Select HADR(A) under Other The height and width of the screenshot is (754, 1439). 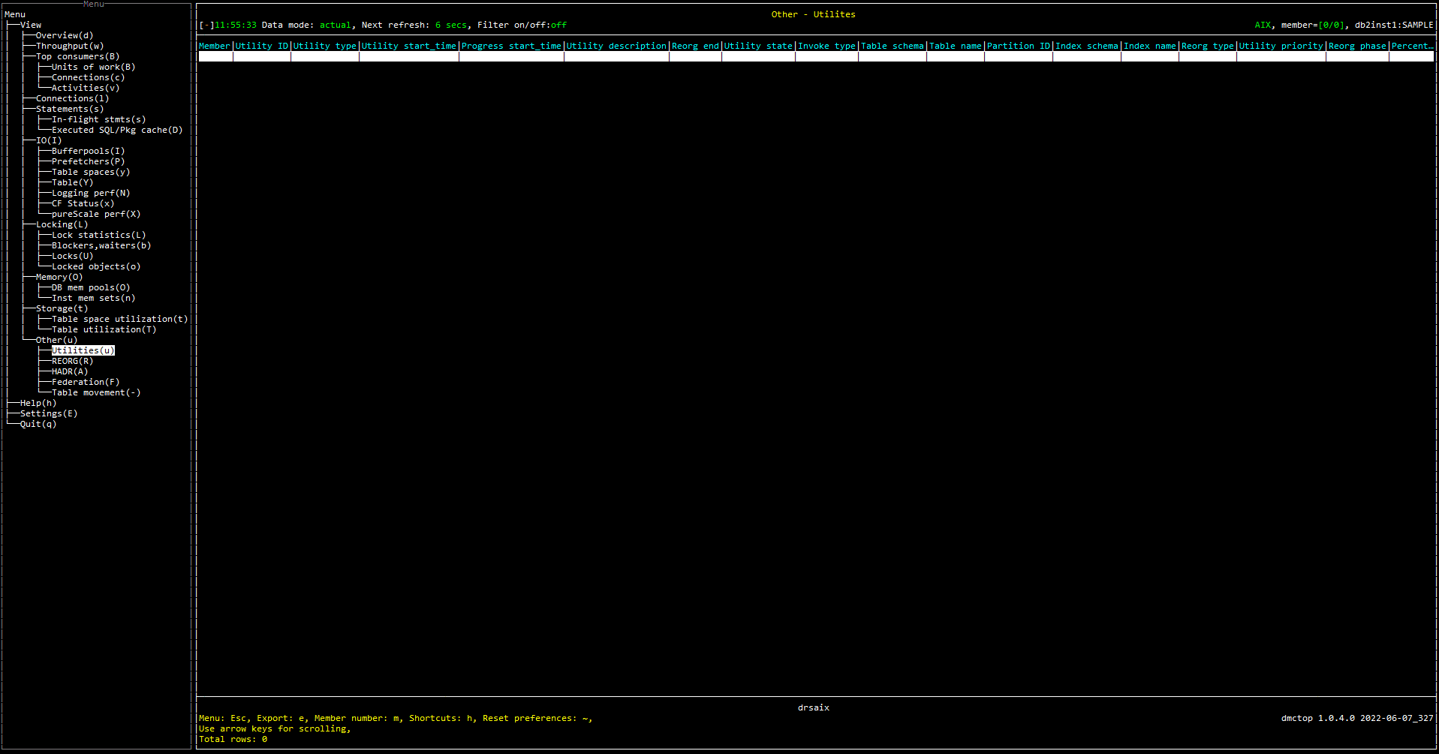tap(69, 371)
